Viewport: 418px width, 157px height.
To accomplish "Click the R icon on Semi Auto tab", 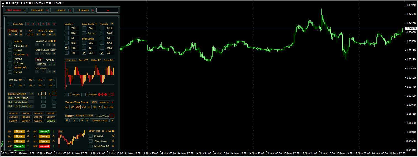I will point(47,10).
